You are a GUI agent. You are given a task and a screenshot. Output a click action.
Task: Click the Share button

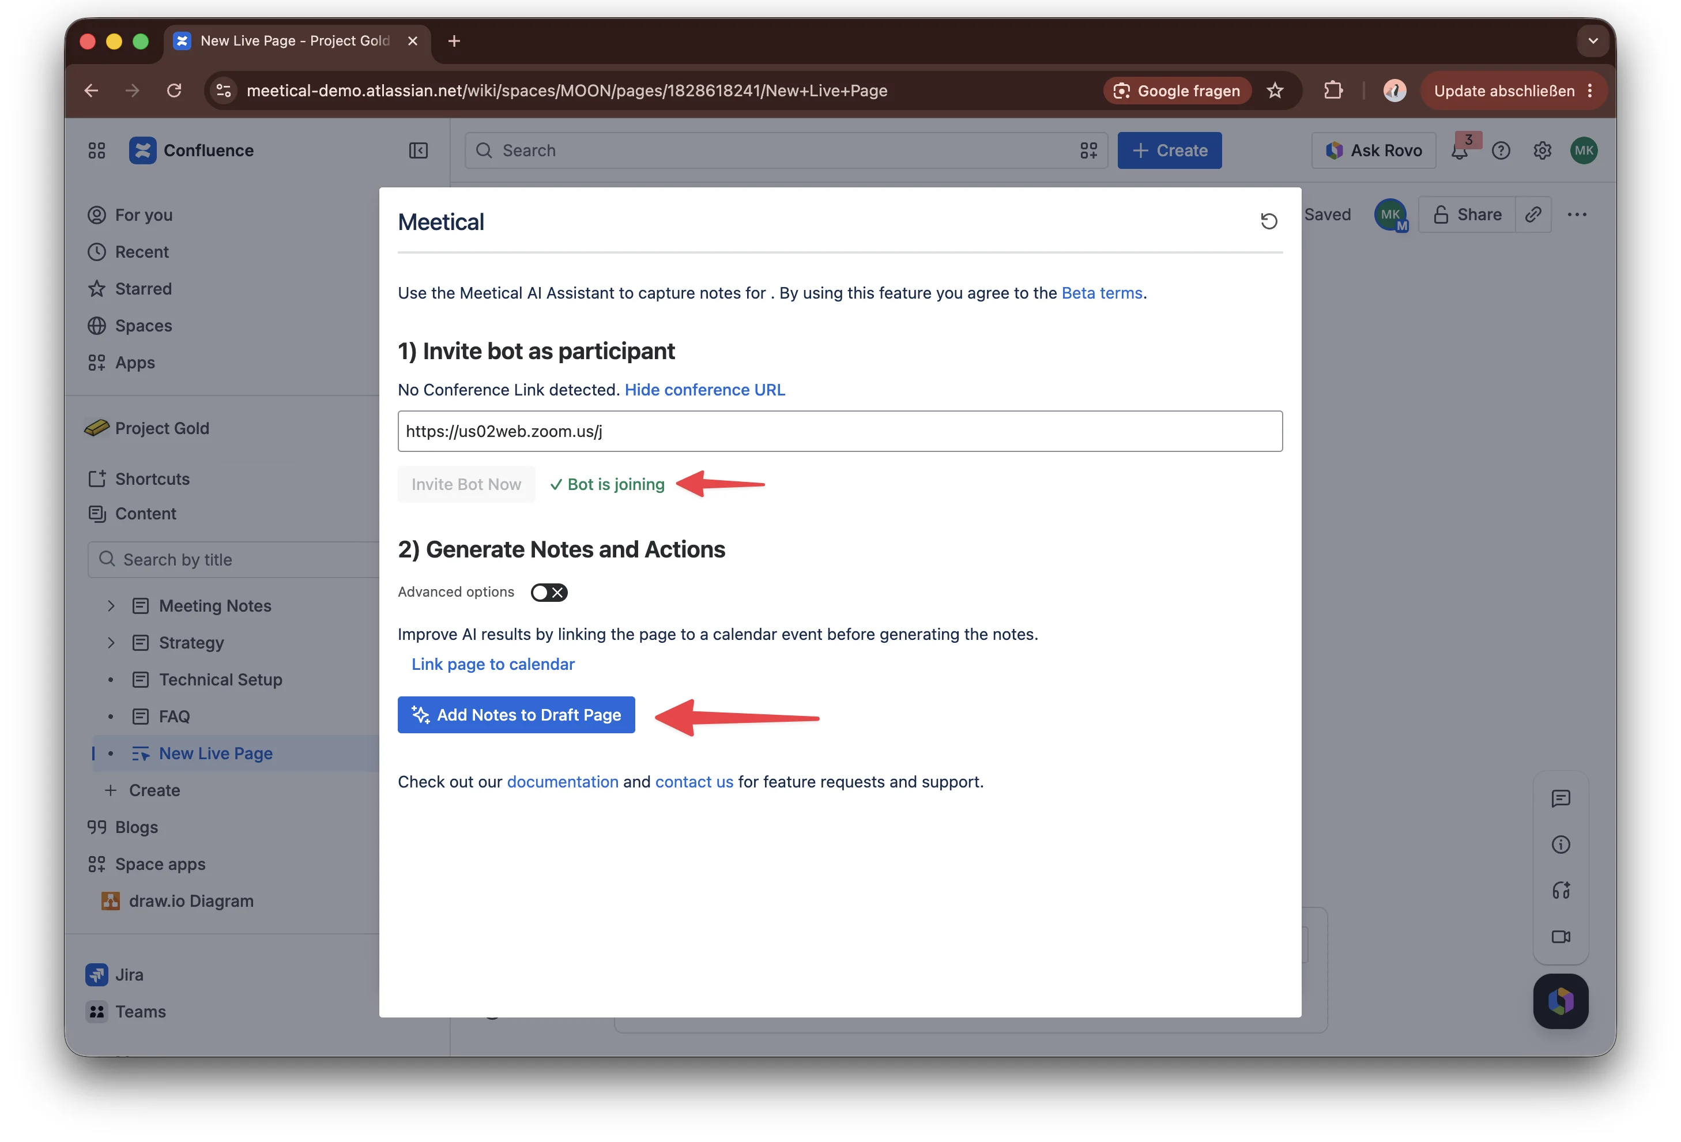pyautogui.click(x=1467, y=215)
